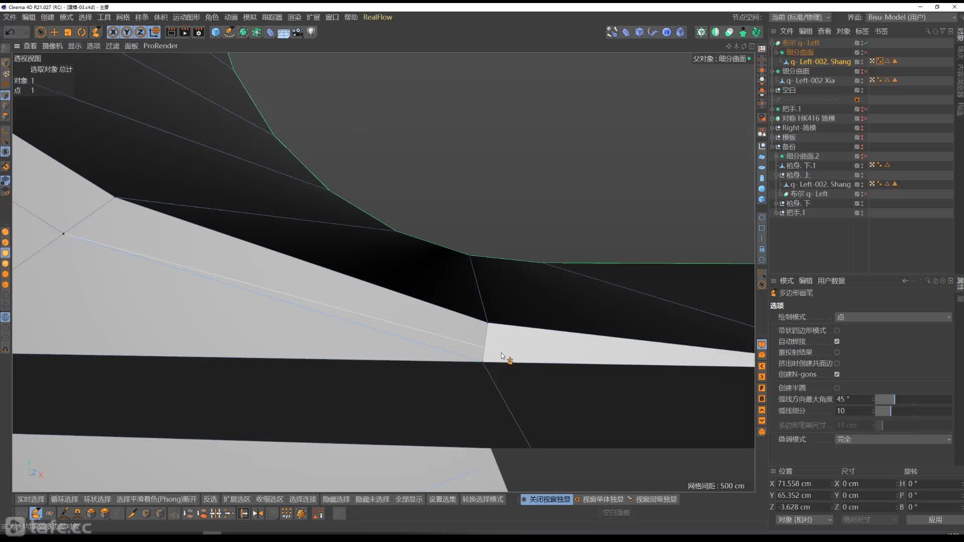Image resolution: width=964 pixels, height=542 pixels.
Task: Expand the 枪身. 下 tree node
Action: (776, 203)
